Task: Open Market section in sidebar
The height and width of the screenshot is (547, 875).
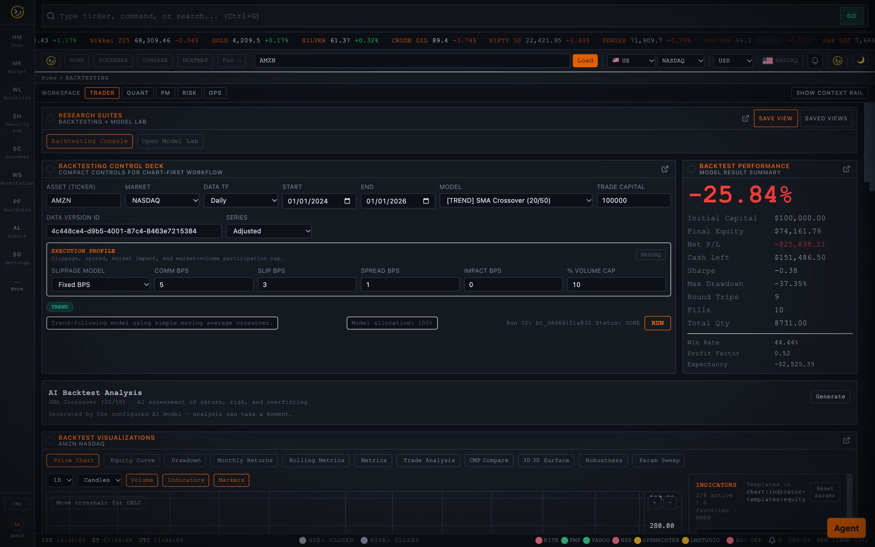Action: click(x=17, y=67)
